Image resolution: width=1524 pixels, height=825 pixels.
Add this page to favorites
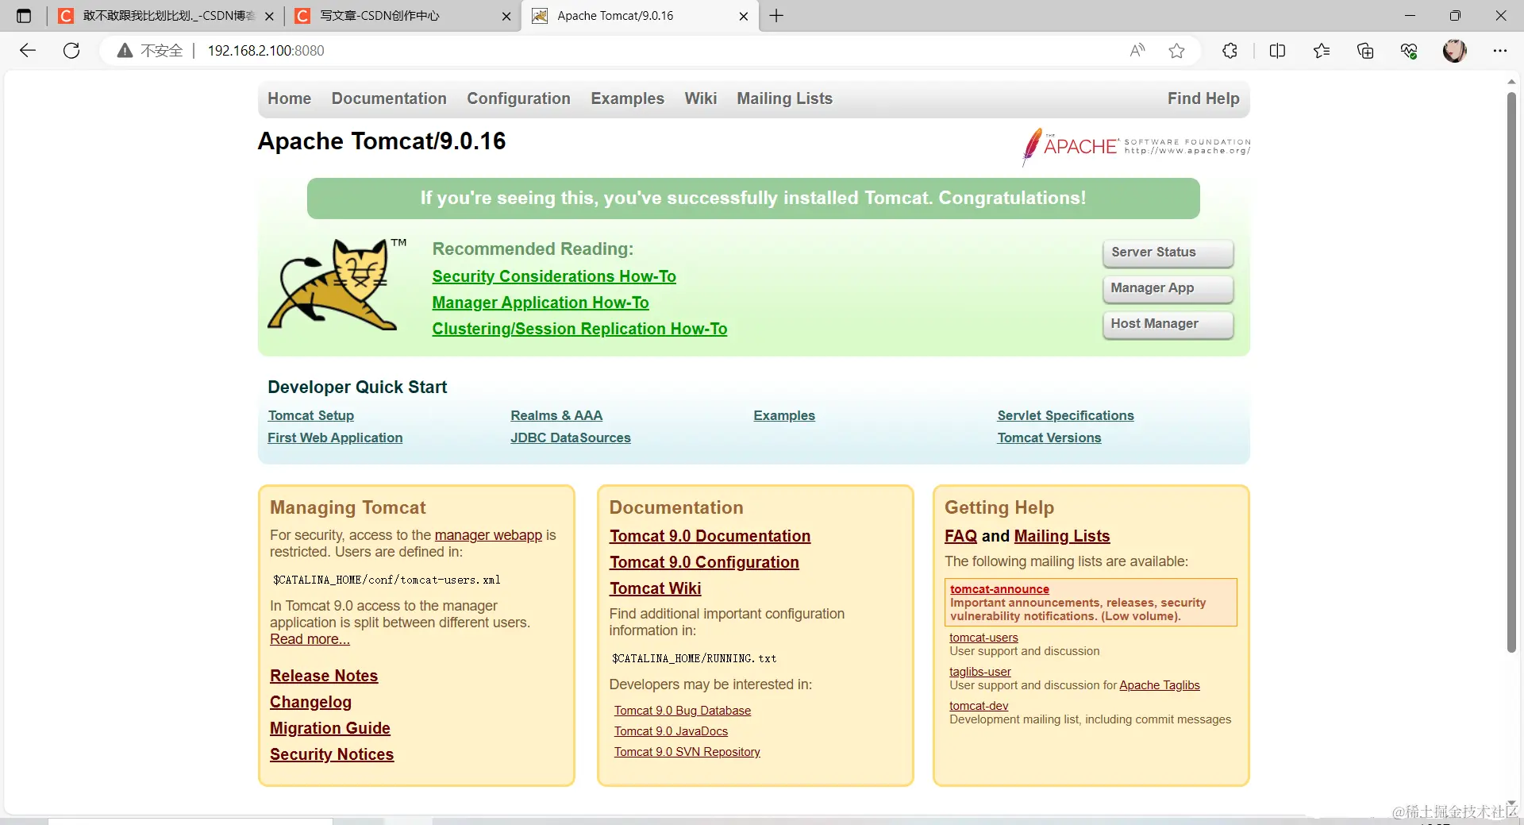click(1176, 51)
